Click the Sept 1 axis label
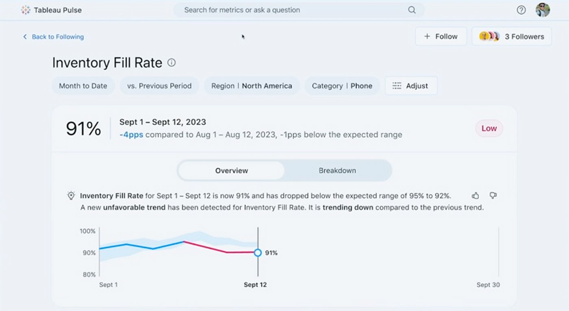The width and height of the screenshot is (569, 311). coord(108,285)
